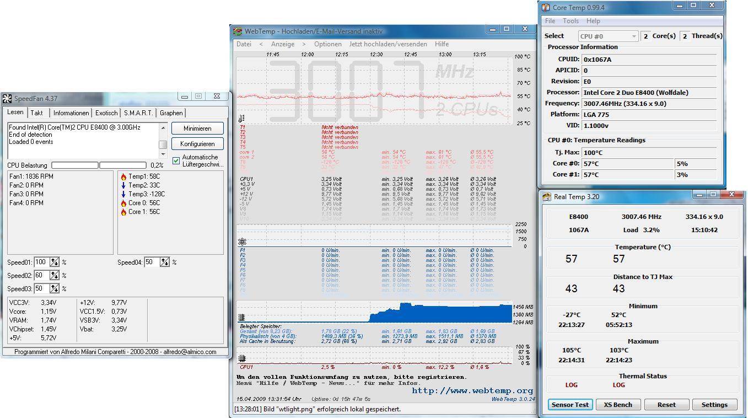Open the CPU #0 select dropdown in Core Temp
The image size is (748, 418).
pyautogui.click(x=608, y=36)
